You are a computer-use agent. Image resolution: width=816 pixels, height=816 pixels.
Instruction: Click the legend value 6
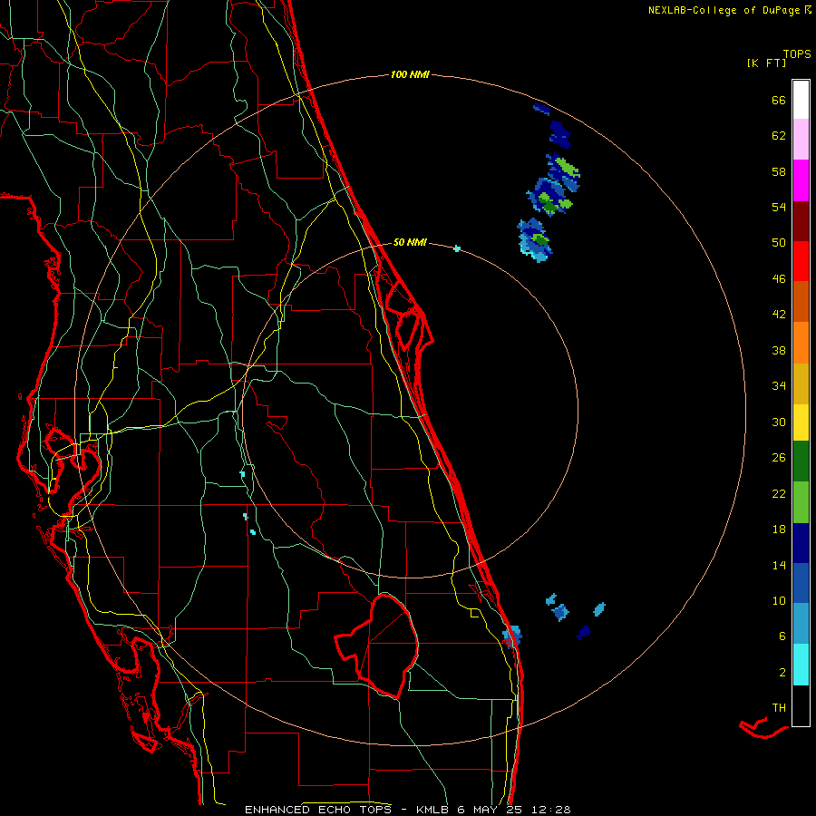tap(782, 636)
